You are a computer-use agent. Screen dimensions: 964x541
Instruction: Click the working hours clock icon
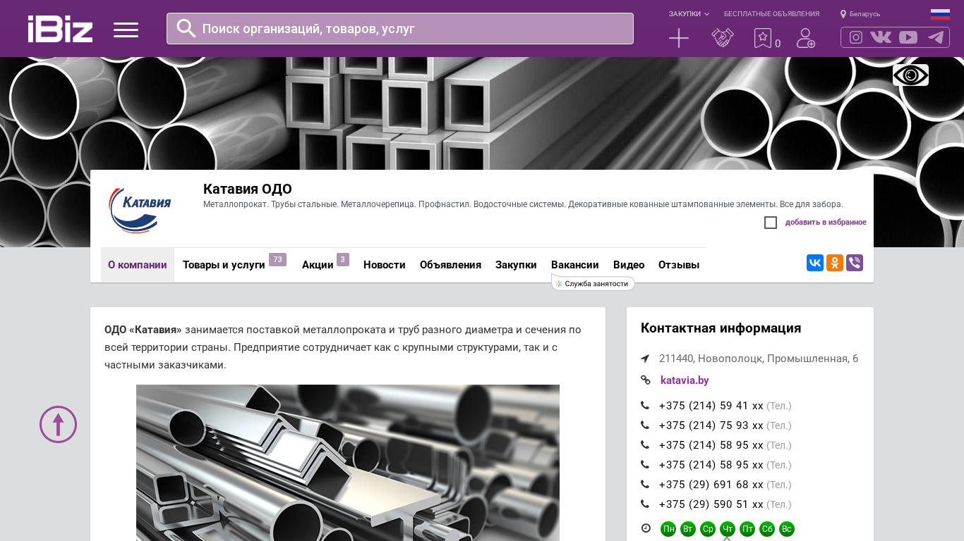click(x=646, y=528)
